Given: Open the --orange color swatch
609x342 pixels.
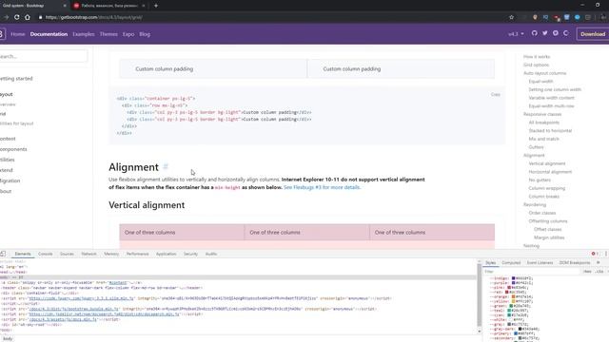Looking at the screenshot, I should (x=513, y=296).
